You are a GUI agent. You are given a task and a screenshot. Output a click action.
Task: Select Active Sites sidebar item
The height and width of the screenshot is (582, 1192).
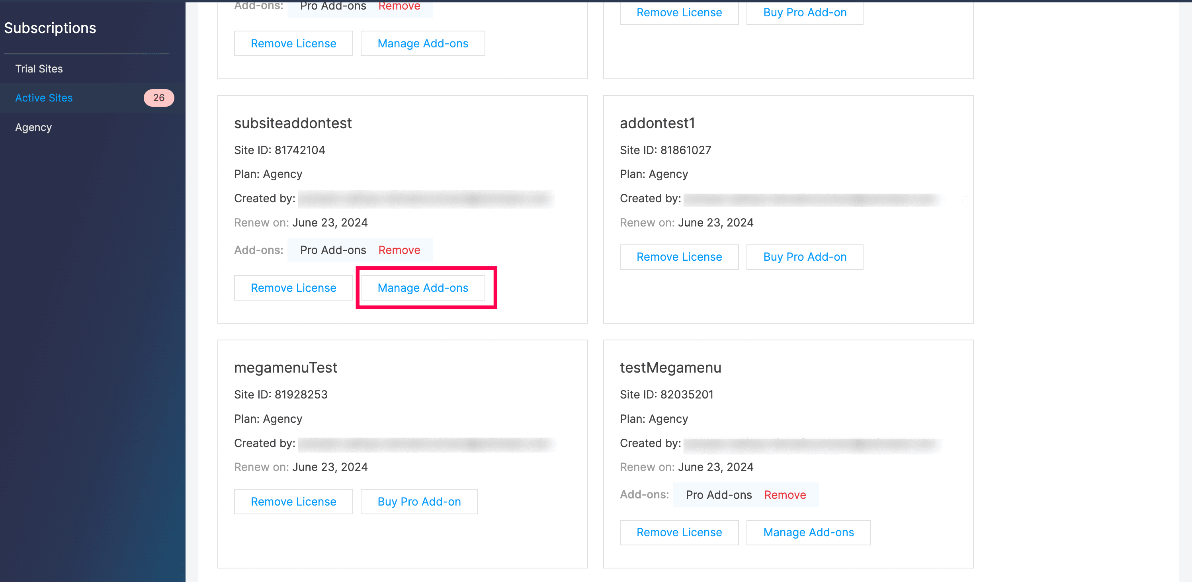[44, 98]
